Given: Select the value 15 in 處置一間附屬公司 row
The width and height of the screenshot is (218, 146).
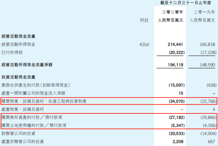Looking at the screenshot, I should tap(181, 93).
